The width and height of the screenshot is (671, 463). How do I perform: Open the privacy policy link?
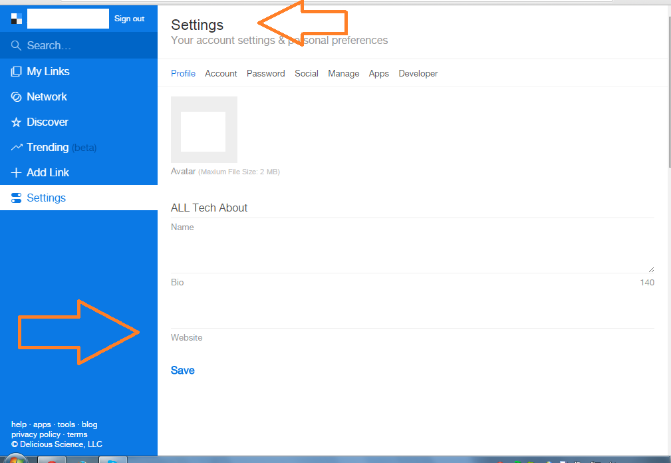(x=35, y=434)
